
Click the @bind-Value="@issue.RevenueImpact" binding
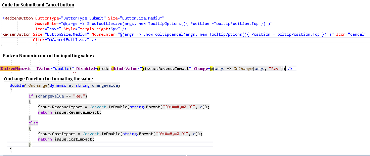click(151, 69)
